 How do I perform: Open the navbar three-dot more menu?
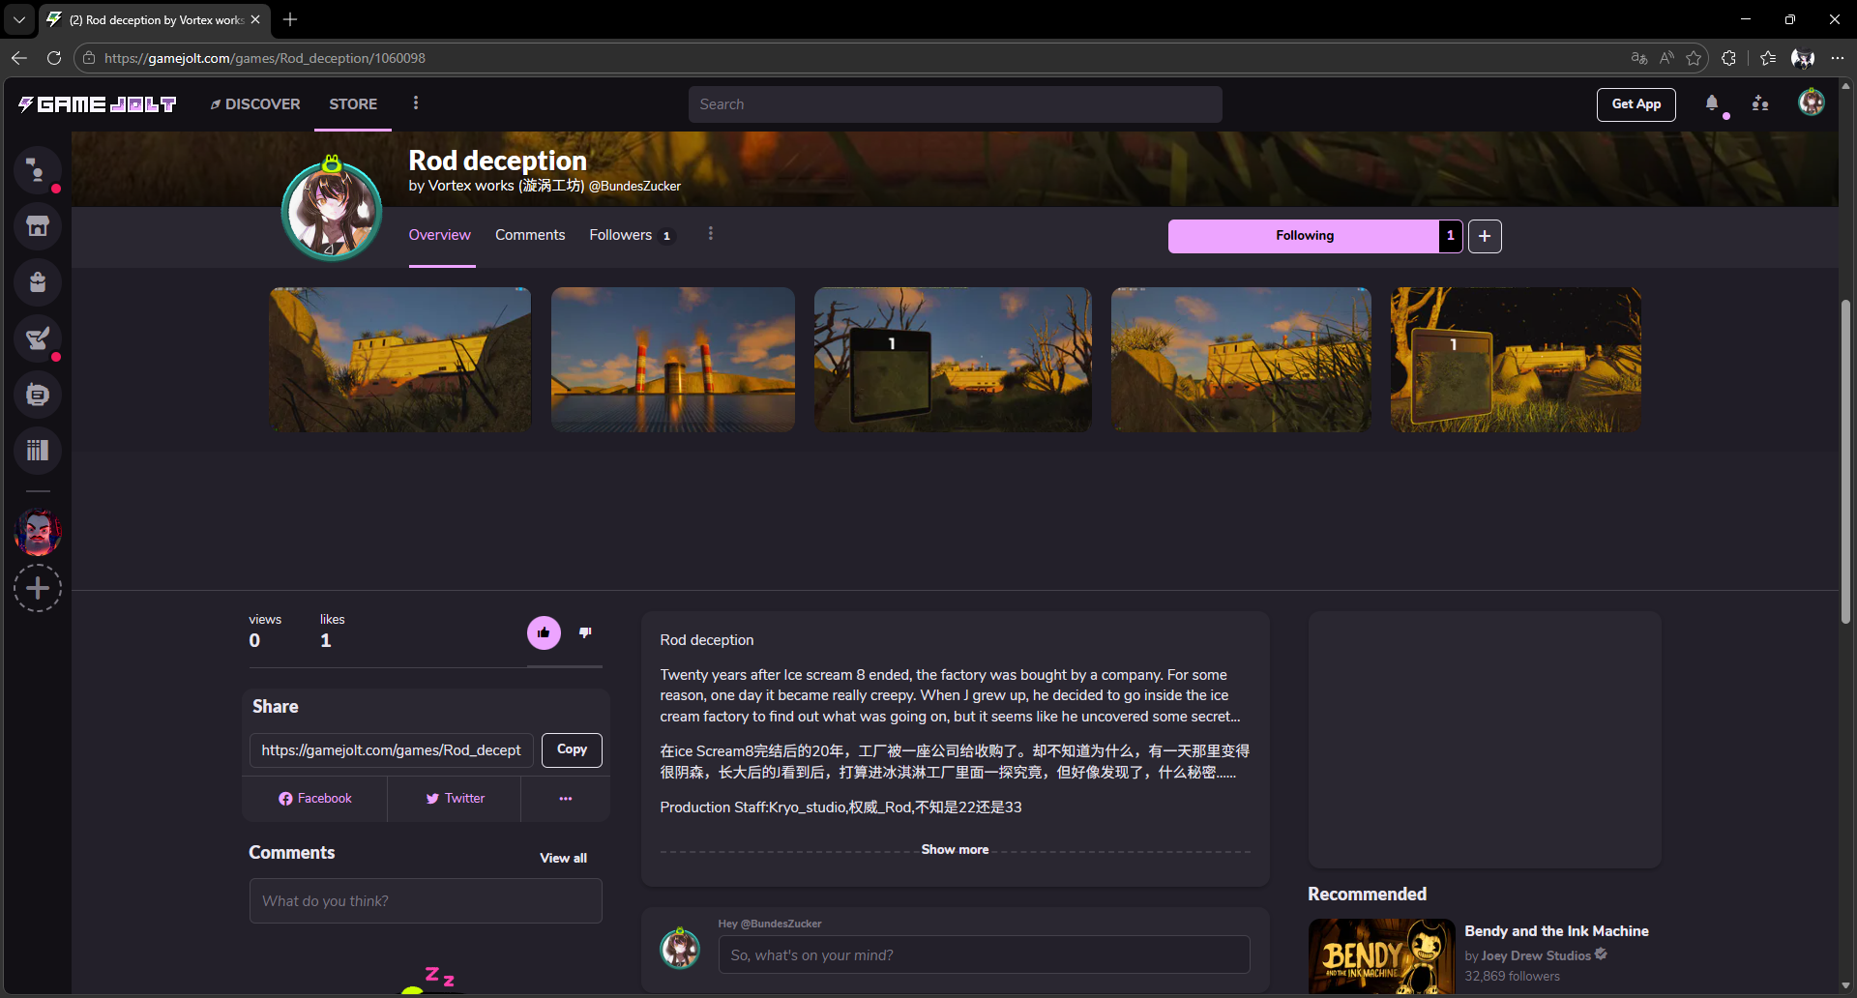point(416,103)
